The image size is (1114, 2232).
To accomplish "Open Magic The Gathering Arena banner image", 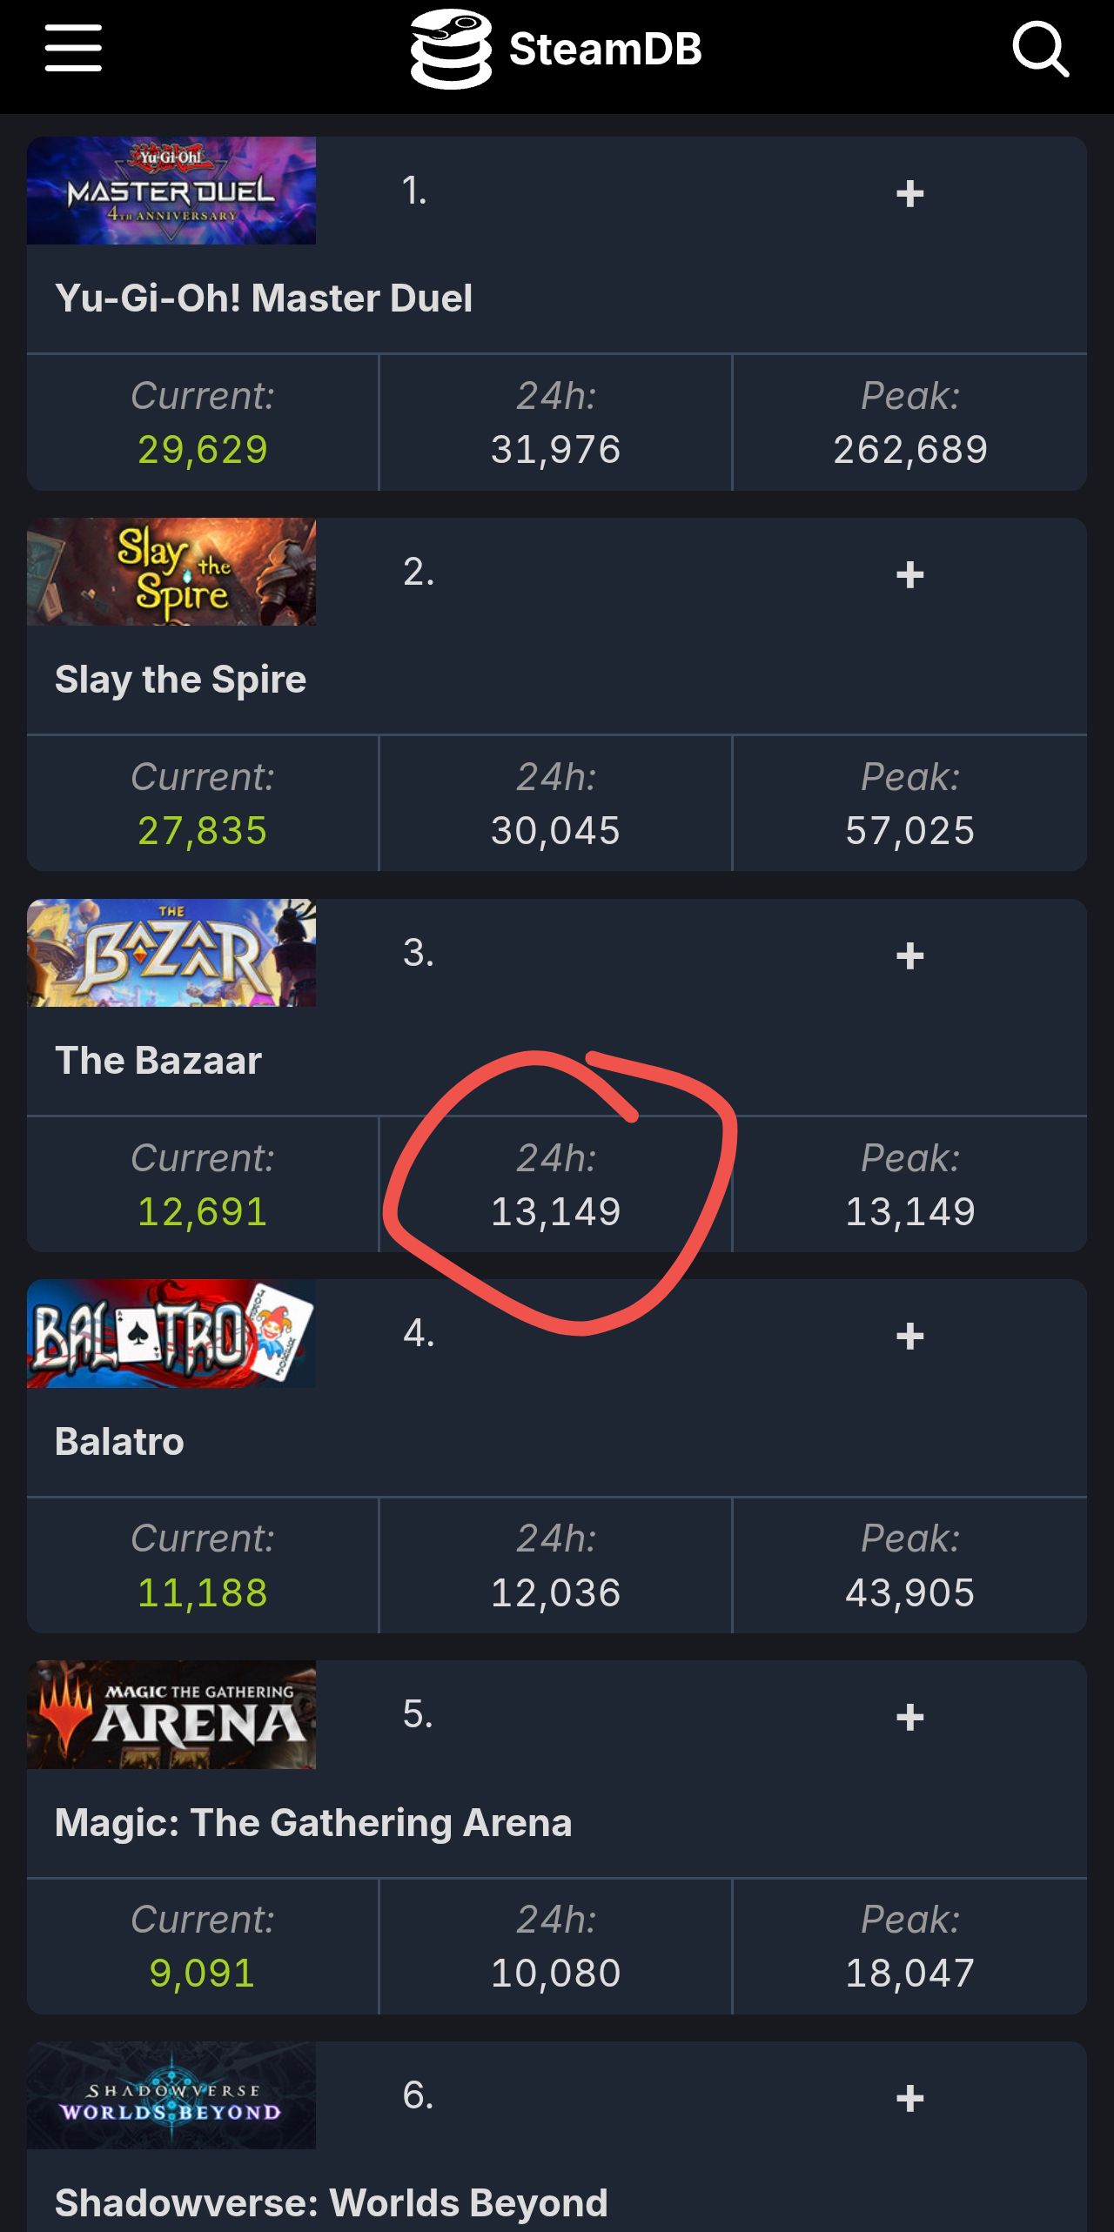I will coord(171,1714).
